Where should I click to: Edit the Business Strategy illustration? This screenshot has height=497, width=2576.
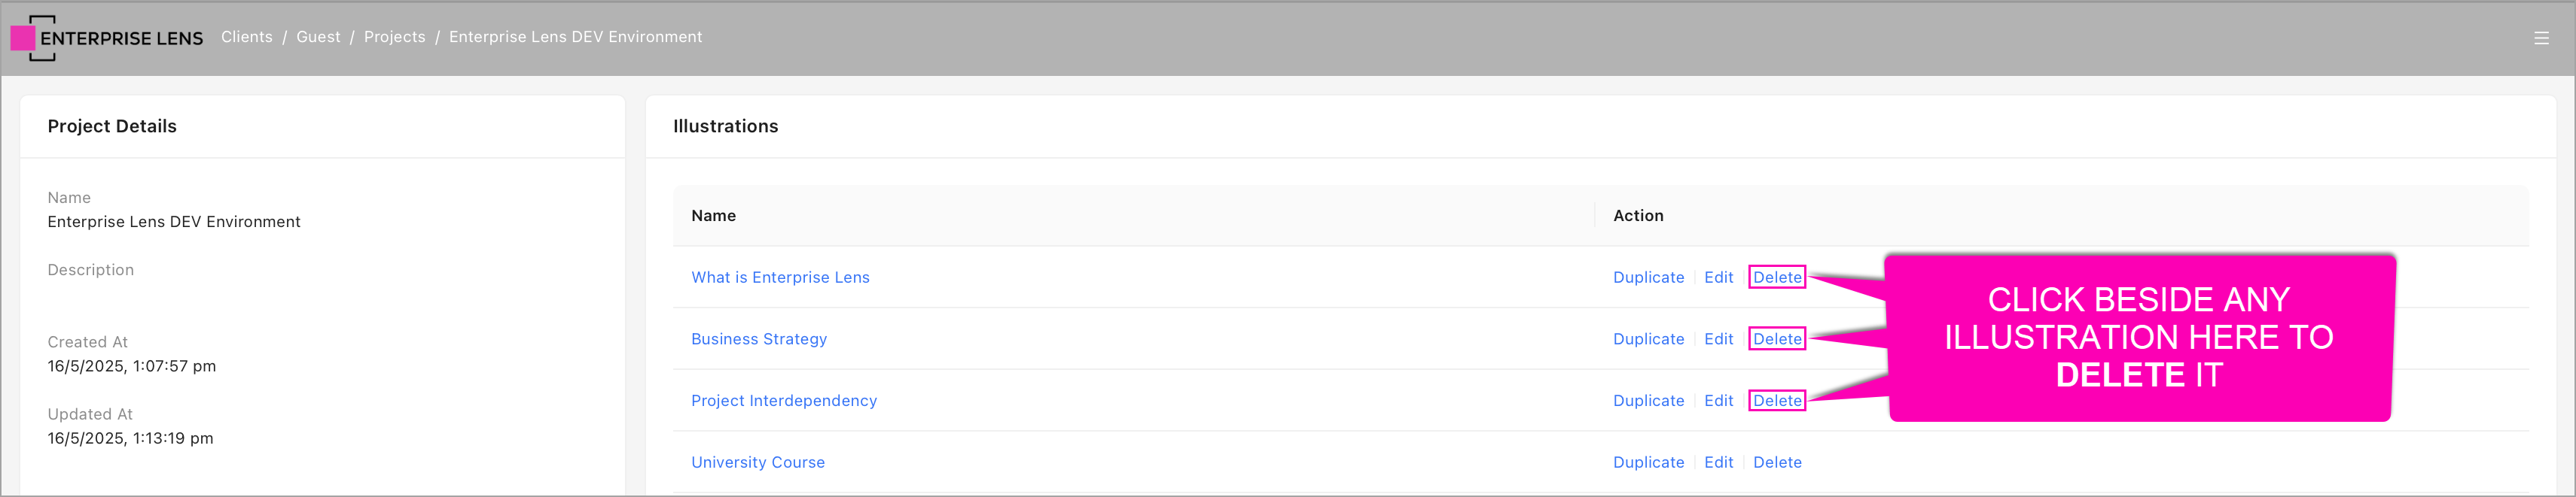(1718, 339)
